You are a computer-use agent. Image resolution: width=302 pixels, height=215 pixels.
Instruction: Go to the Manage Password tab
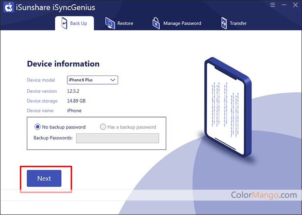pos(182,23)
